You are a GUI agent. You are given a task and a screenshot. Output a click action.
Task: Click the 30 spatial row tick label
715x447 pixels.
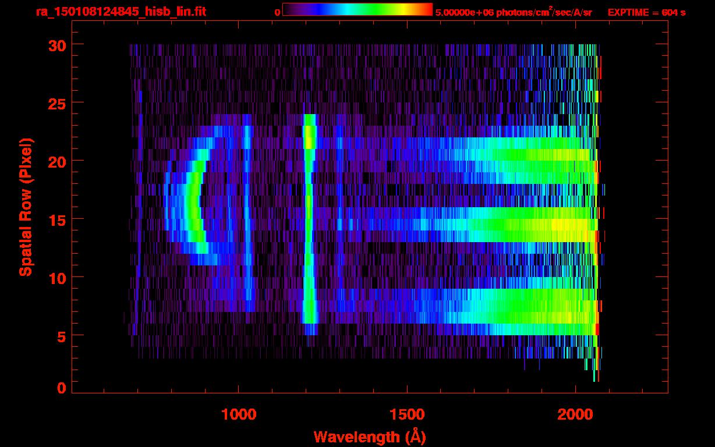56,45
